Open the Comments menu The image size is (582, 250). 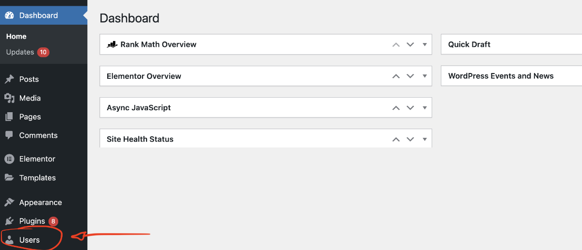(44, 135)
